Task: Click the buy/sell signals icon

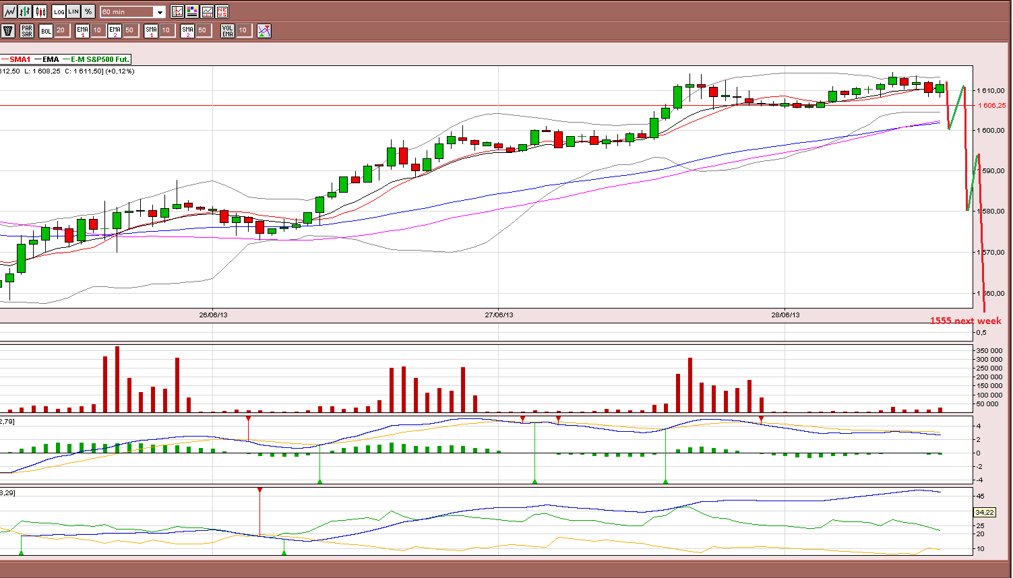Action: point(264,30)
